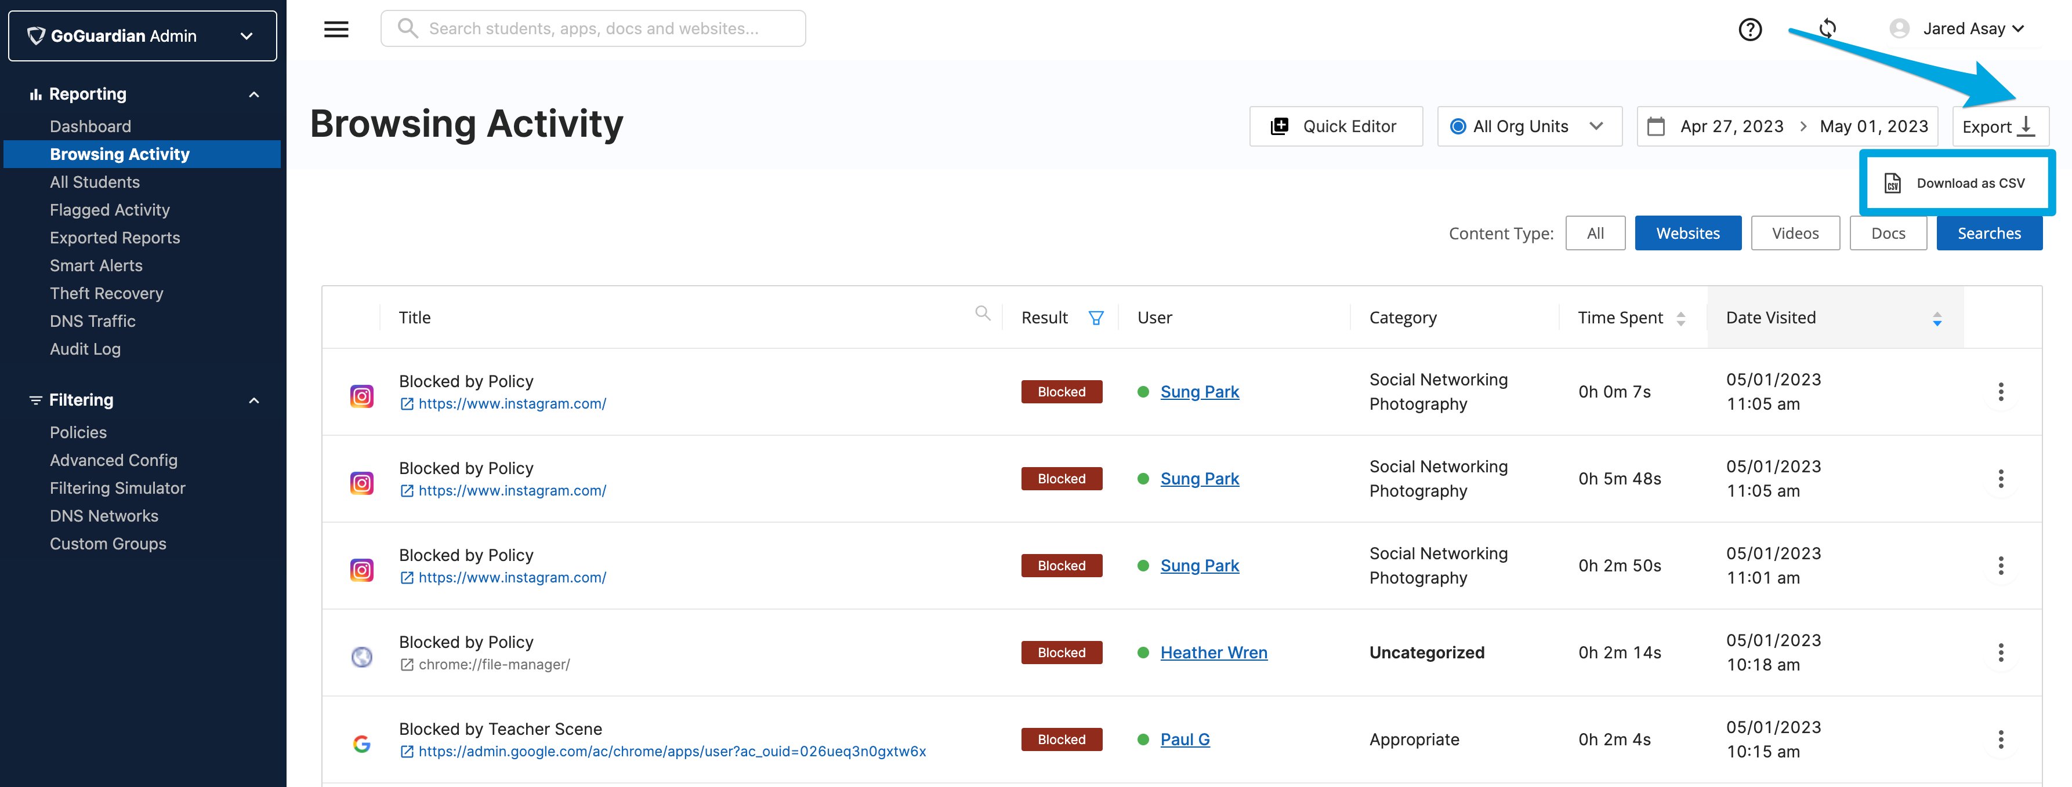
Task: Click the sync refresh icon
Action: click(x=1827, y=29)
